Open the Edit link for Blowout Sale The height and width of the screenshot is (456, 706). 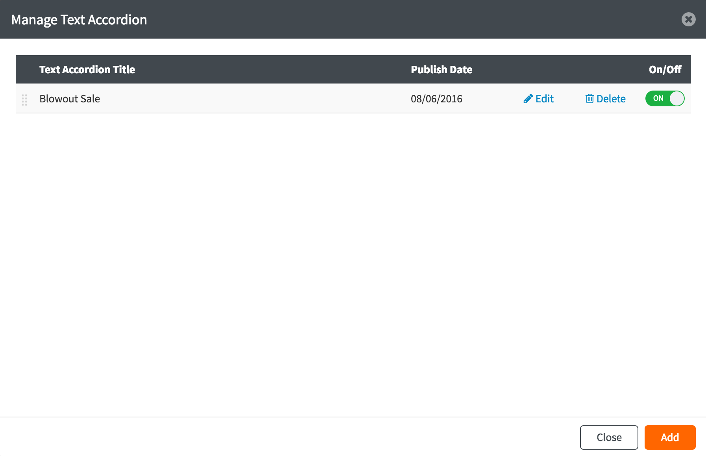click(x=544, y=99)
